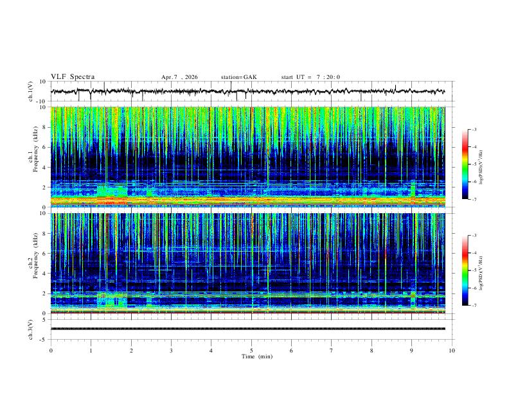509x393 pixels.
Task: Click the "6" tick on the time axis
Action: pyautogui.click(x=291, y=351)
